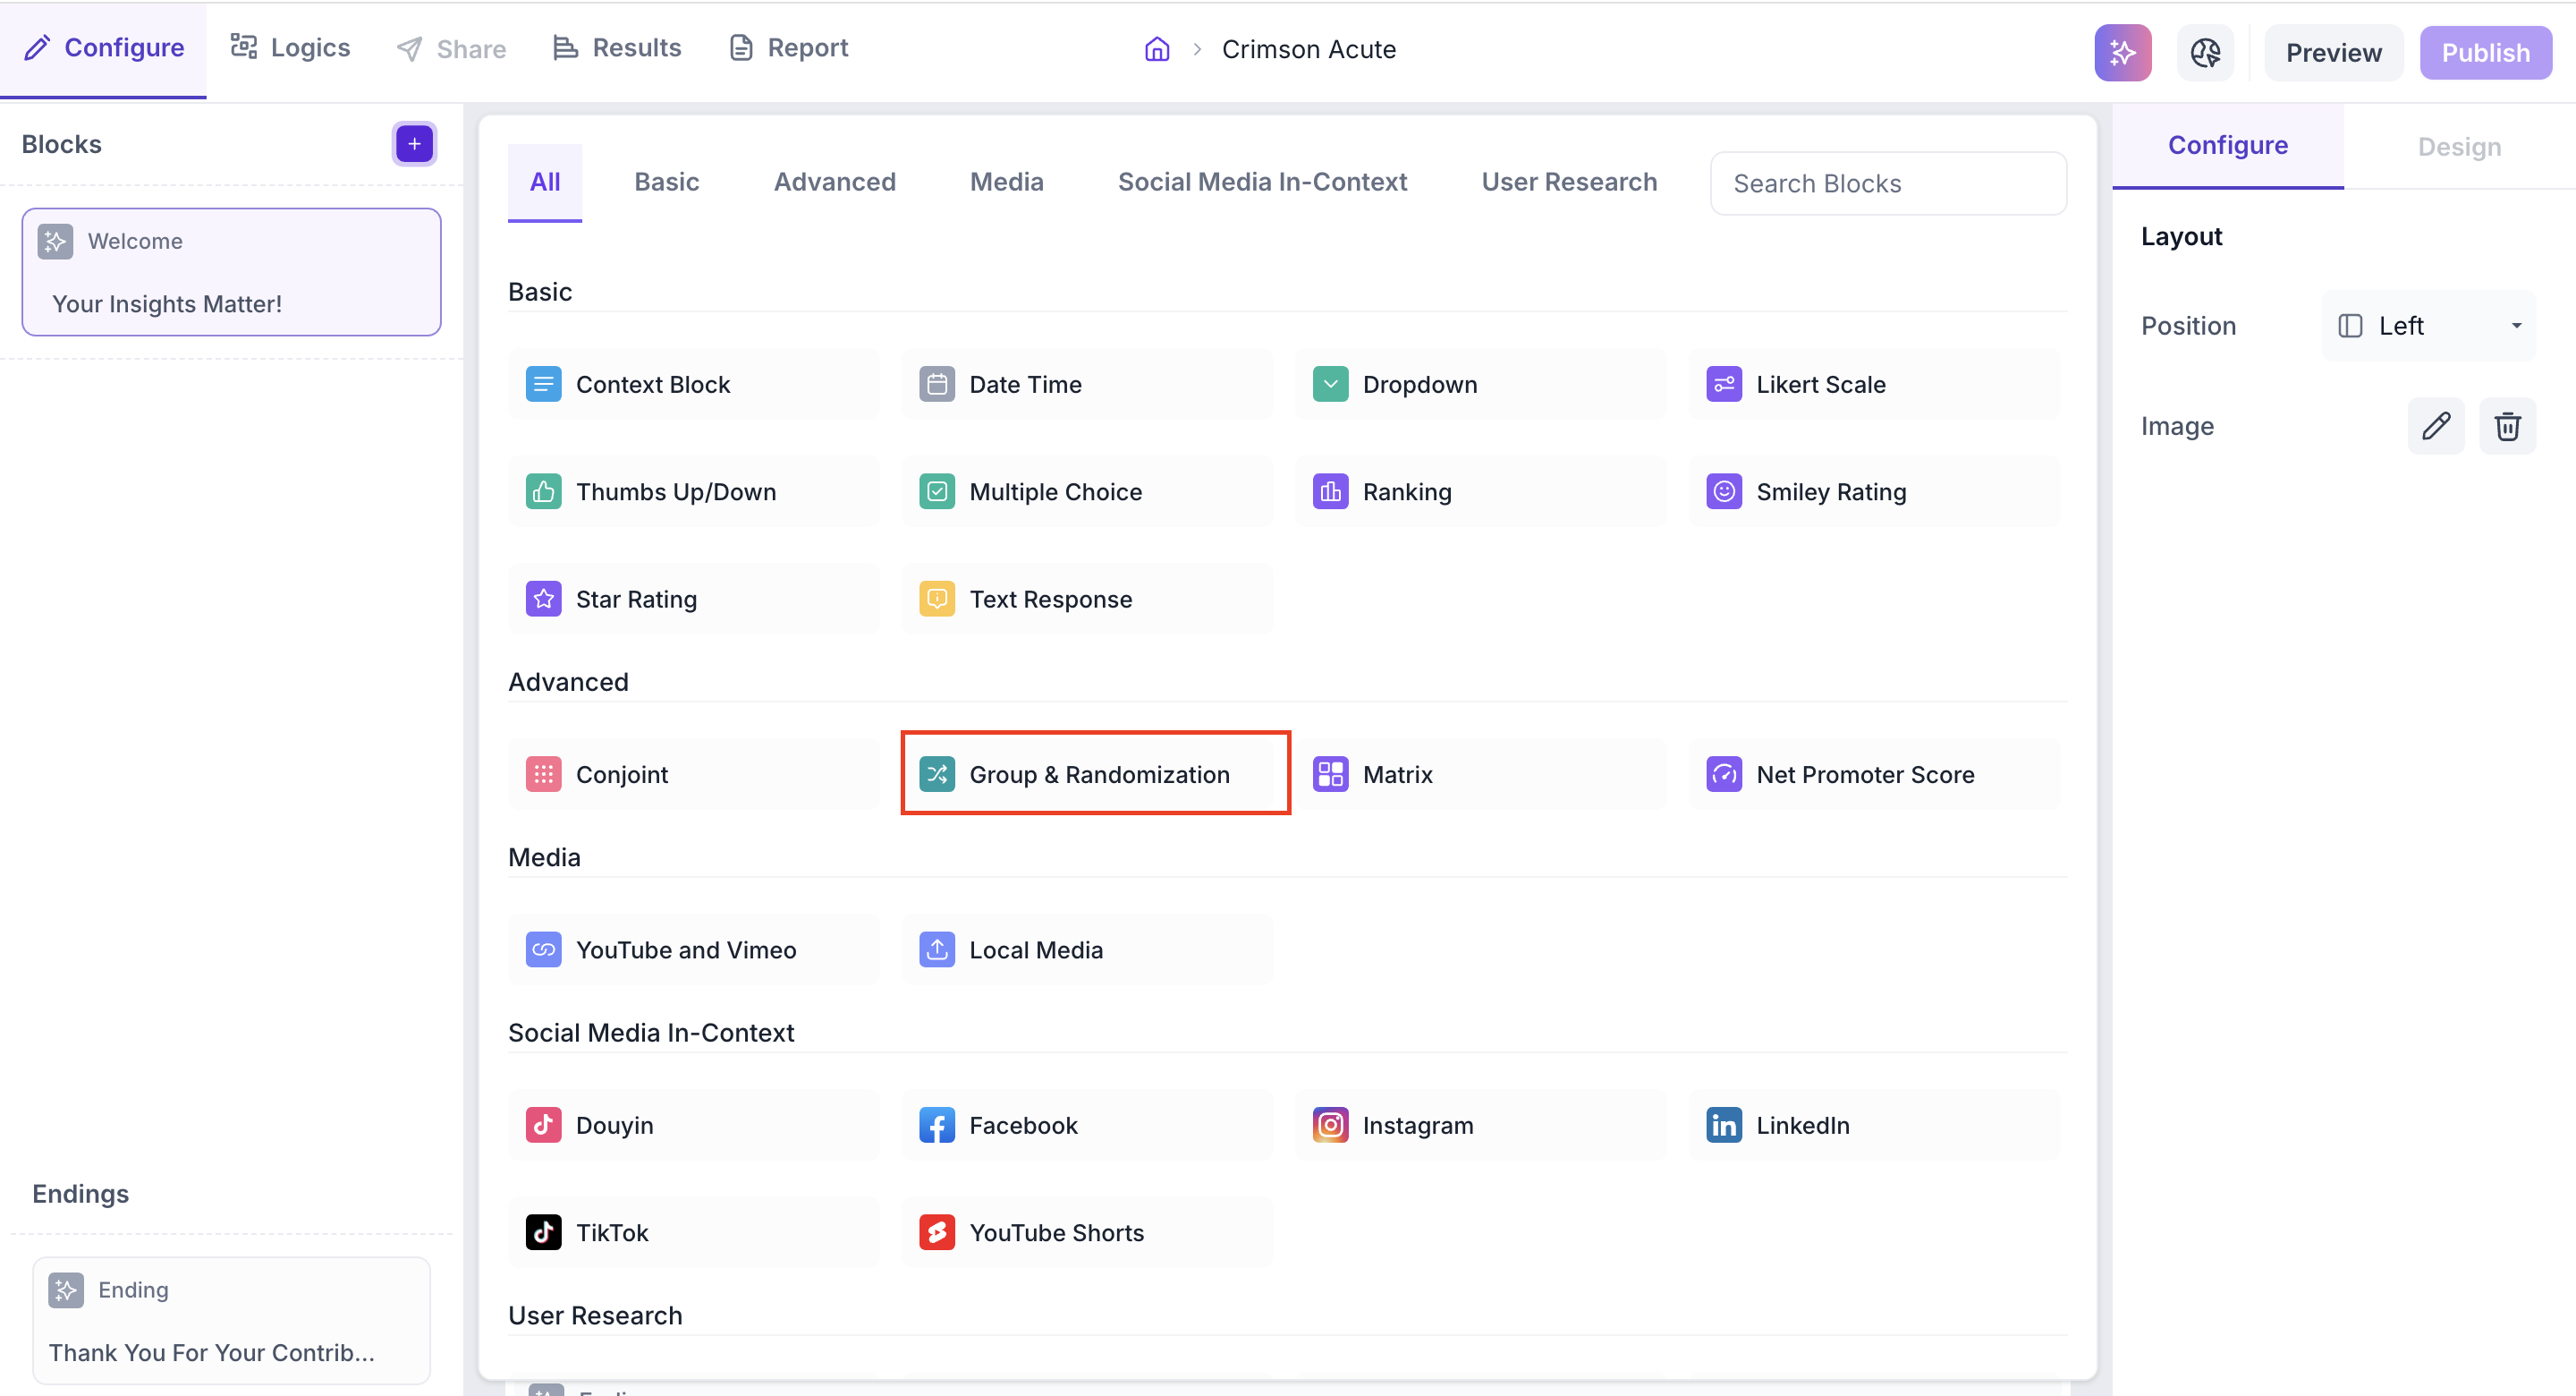Image resolution: width=2576 pixels, height=1396 pixels.
Task: Click the plus icon to add block
Action: point(414,144)
